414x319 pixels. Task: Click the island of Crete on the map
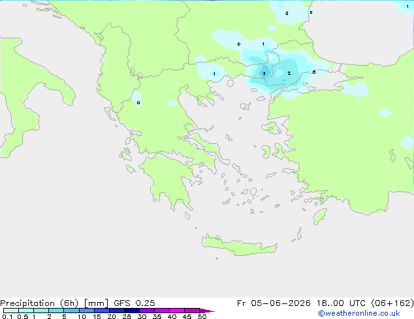239,245
